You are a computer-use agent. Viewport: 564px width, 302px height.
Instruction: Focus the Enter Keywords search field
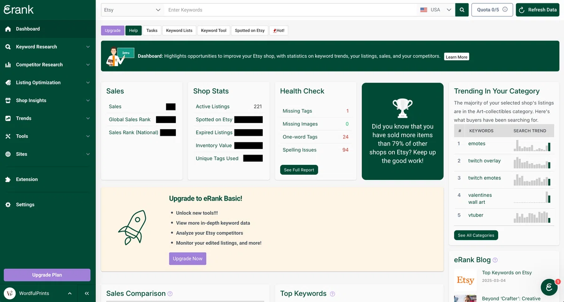(290, 10)
